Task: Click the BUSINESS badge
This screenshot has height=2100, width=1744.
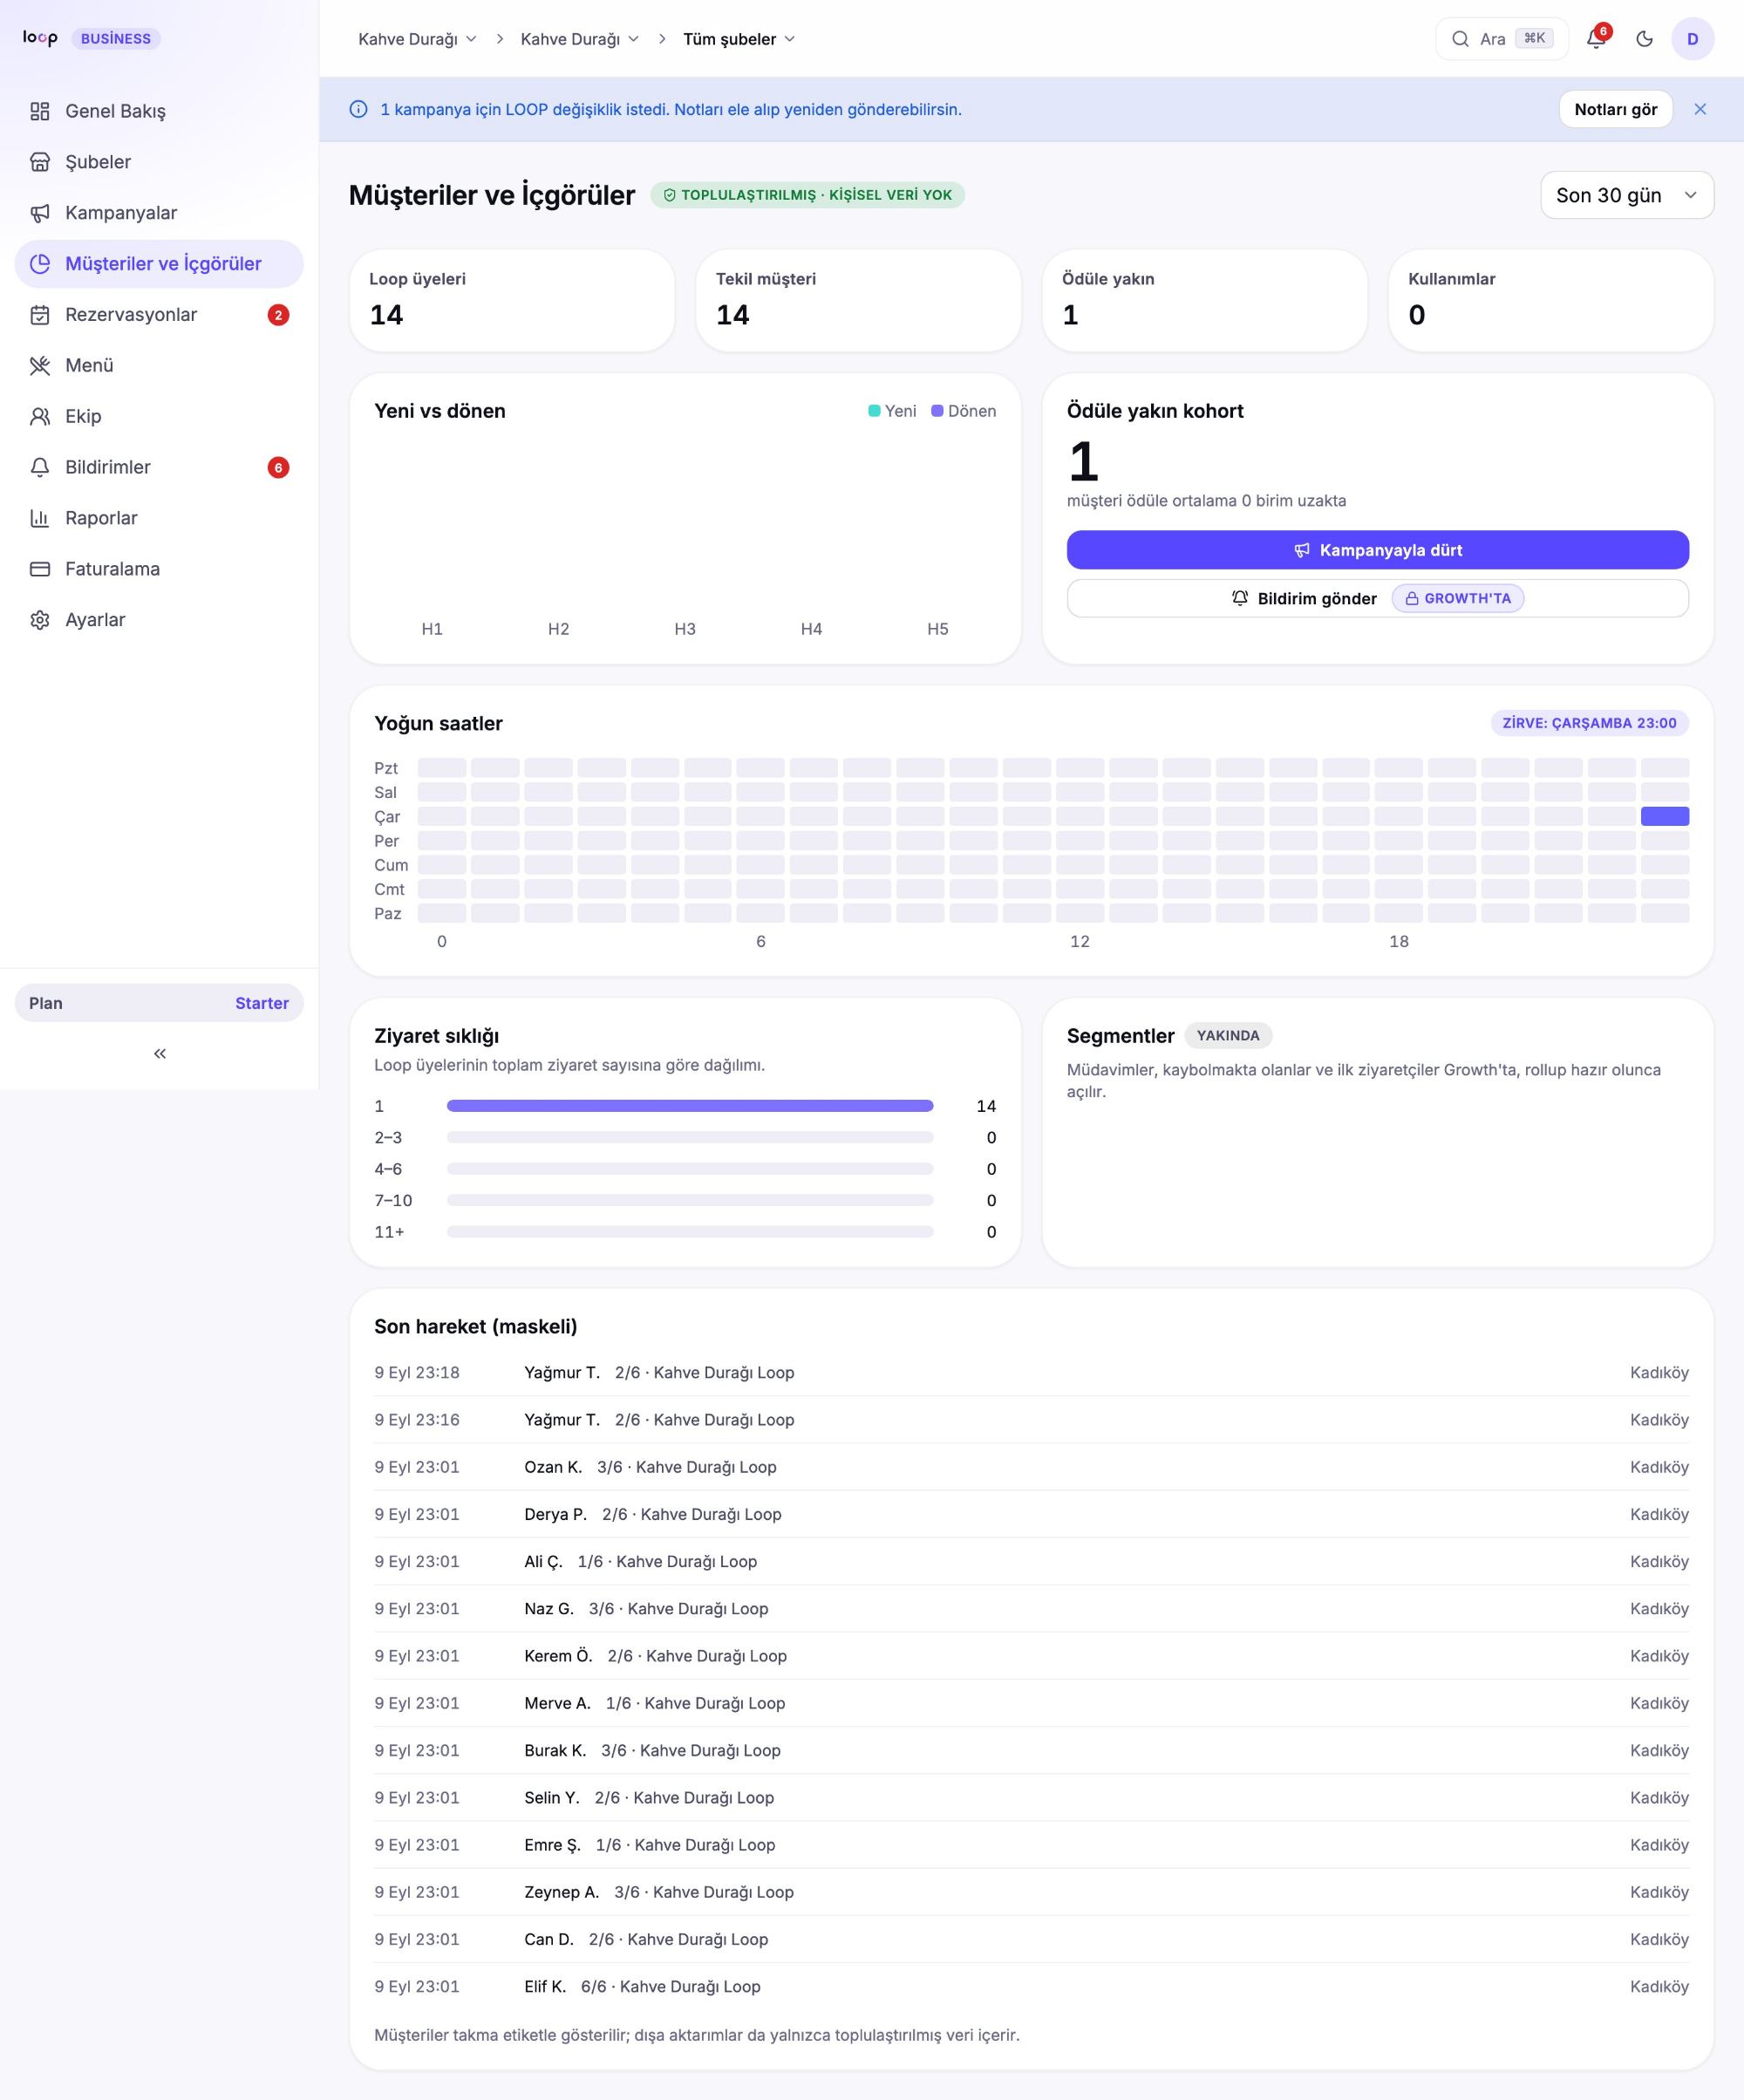Action: point(116,39)
